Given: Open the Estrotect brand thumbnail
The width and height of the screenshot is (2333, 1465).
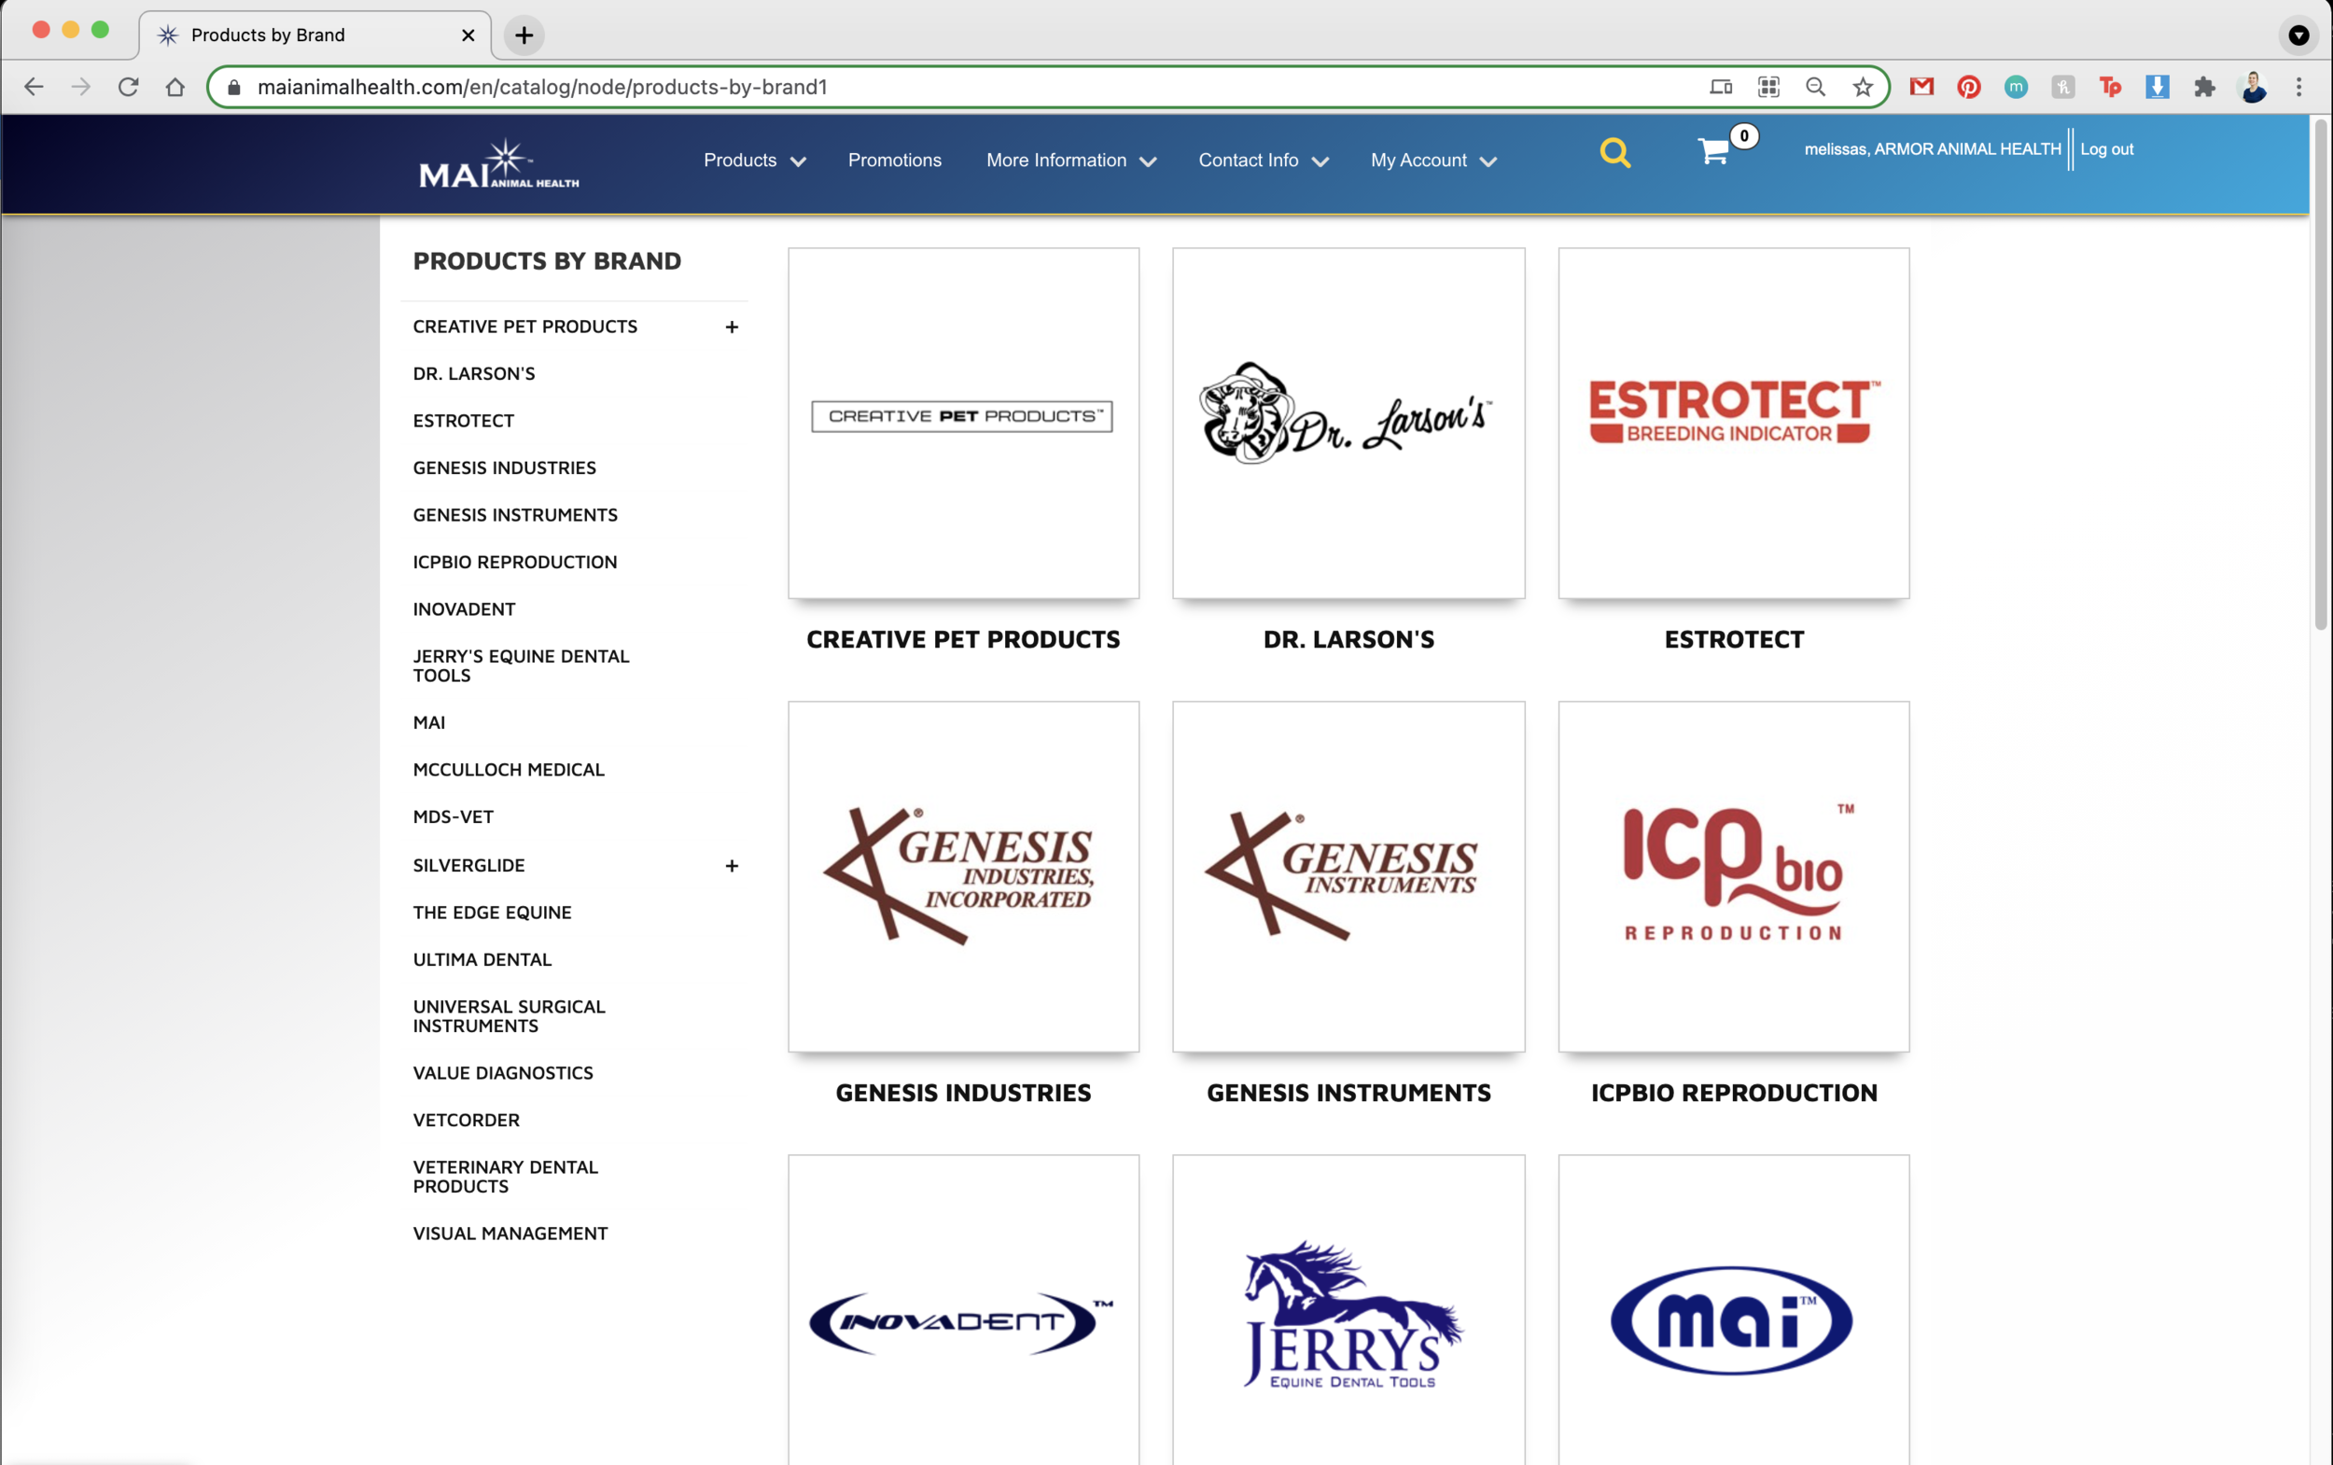Looking at the screenshot, I should click(x=1733, y=424).
